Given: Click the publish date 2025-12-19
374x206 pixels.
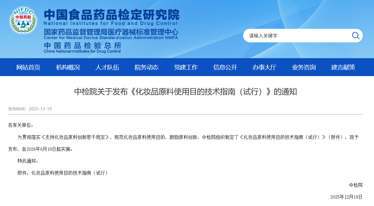Looking at the screenshot, I should point(40,109).
